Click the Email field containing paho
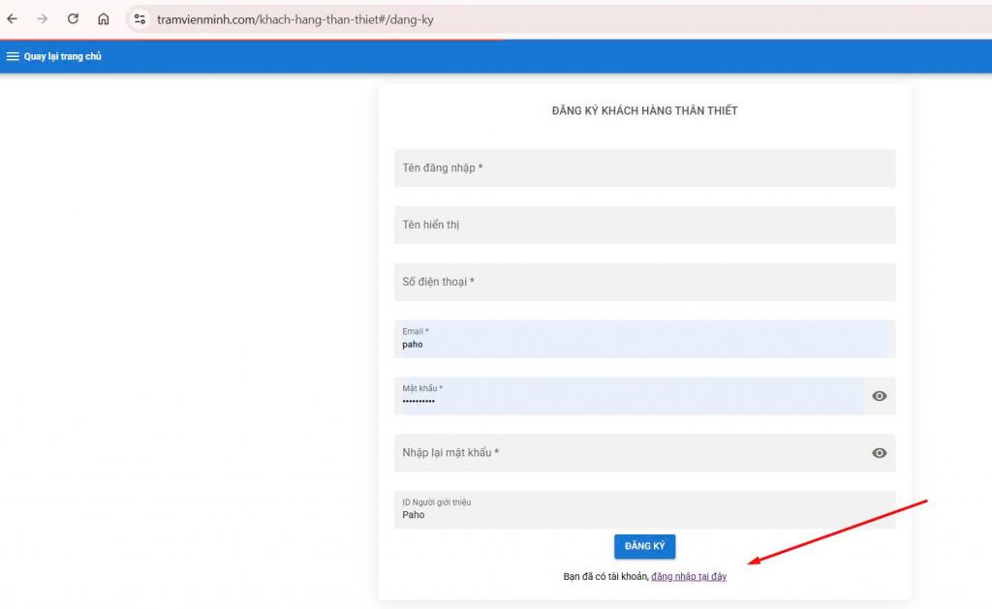 639,340
